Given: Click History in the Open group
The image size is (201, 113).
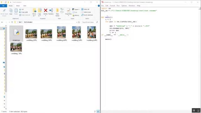Looking at the screenshot, I should pyautogui.click(x=76, y=15).
